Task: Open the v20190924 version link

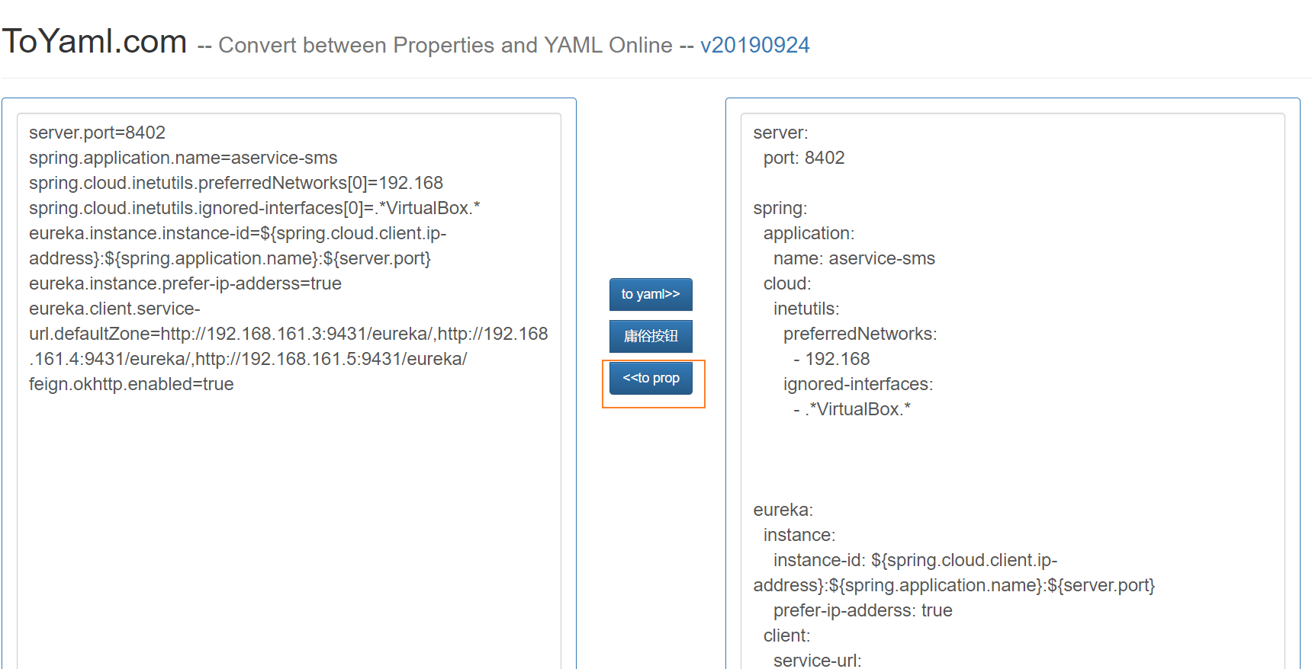Action: pyautogui.click(x=754, y=45)
